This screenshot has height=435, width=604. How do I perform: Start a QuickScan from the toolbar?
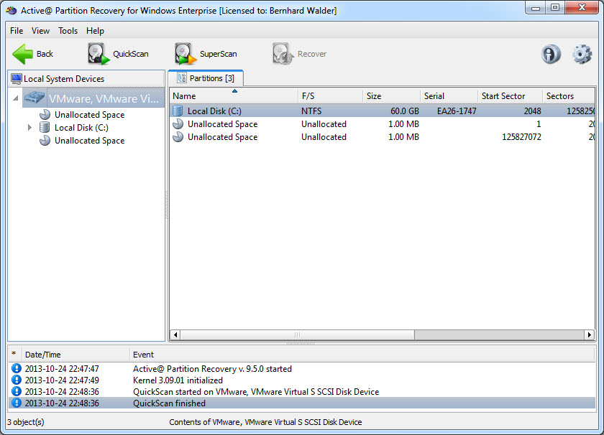(118, 54)
